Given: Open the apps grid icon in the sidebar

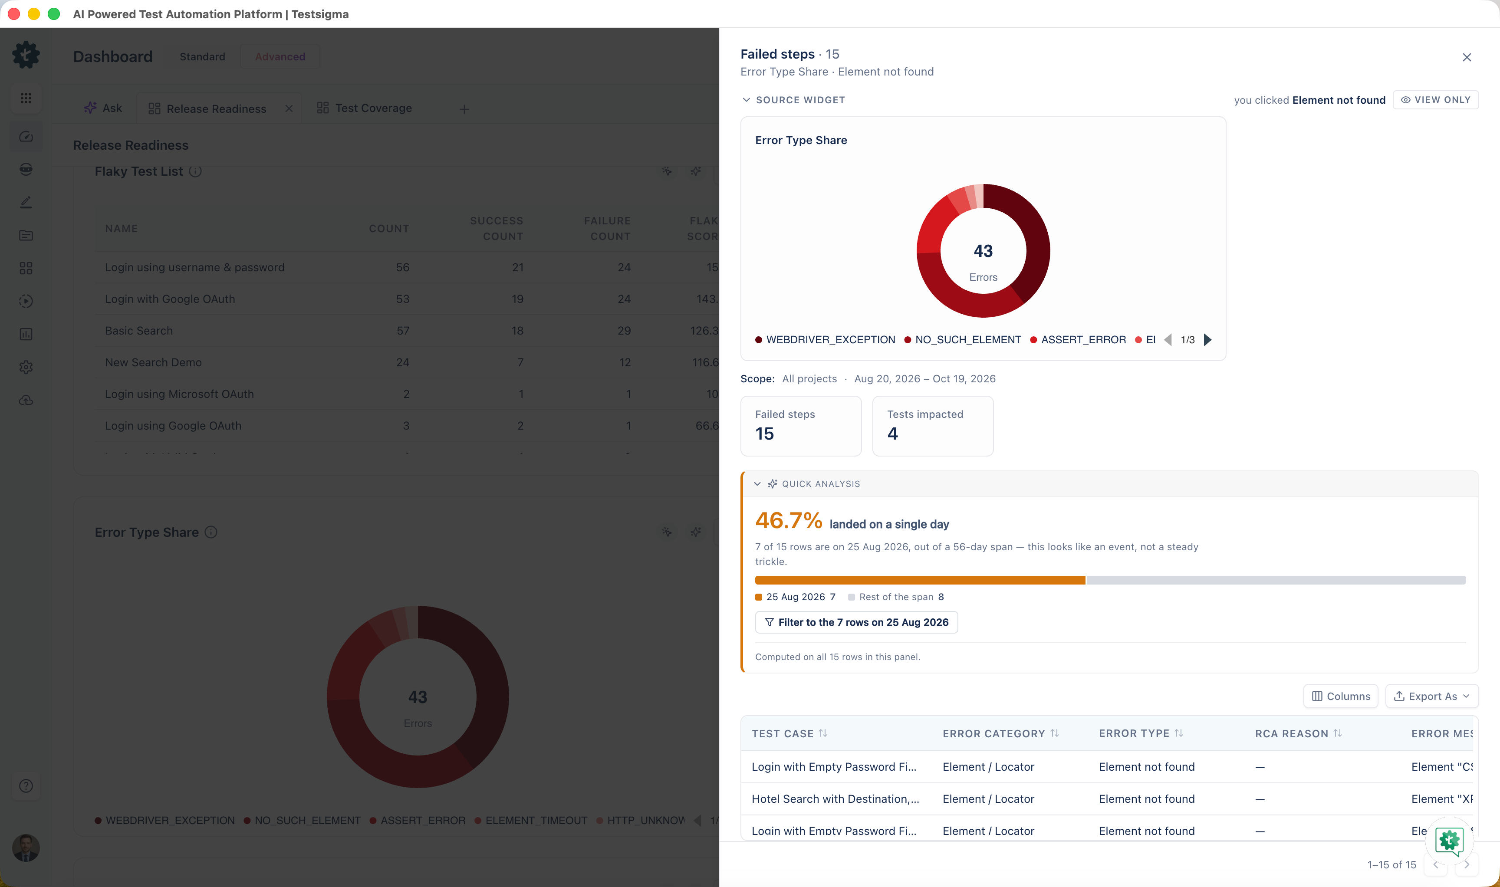Looking at the screenshot, I should pyautogui.click(x=26, y=98).
